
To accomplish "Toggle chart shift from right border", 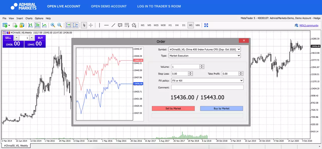I will coord(75,25).
